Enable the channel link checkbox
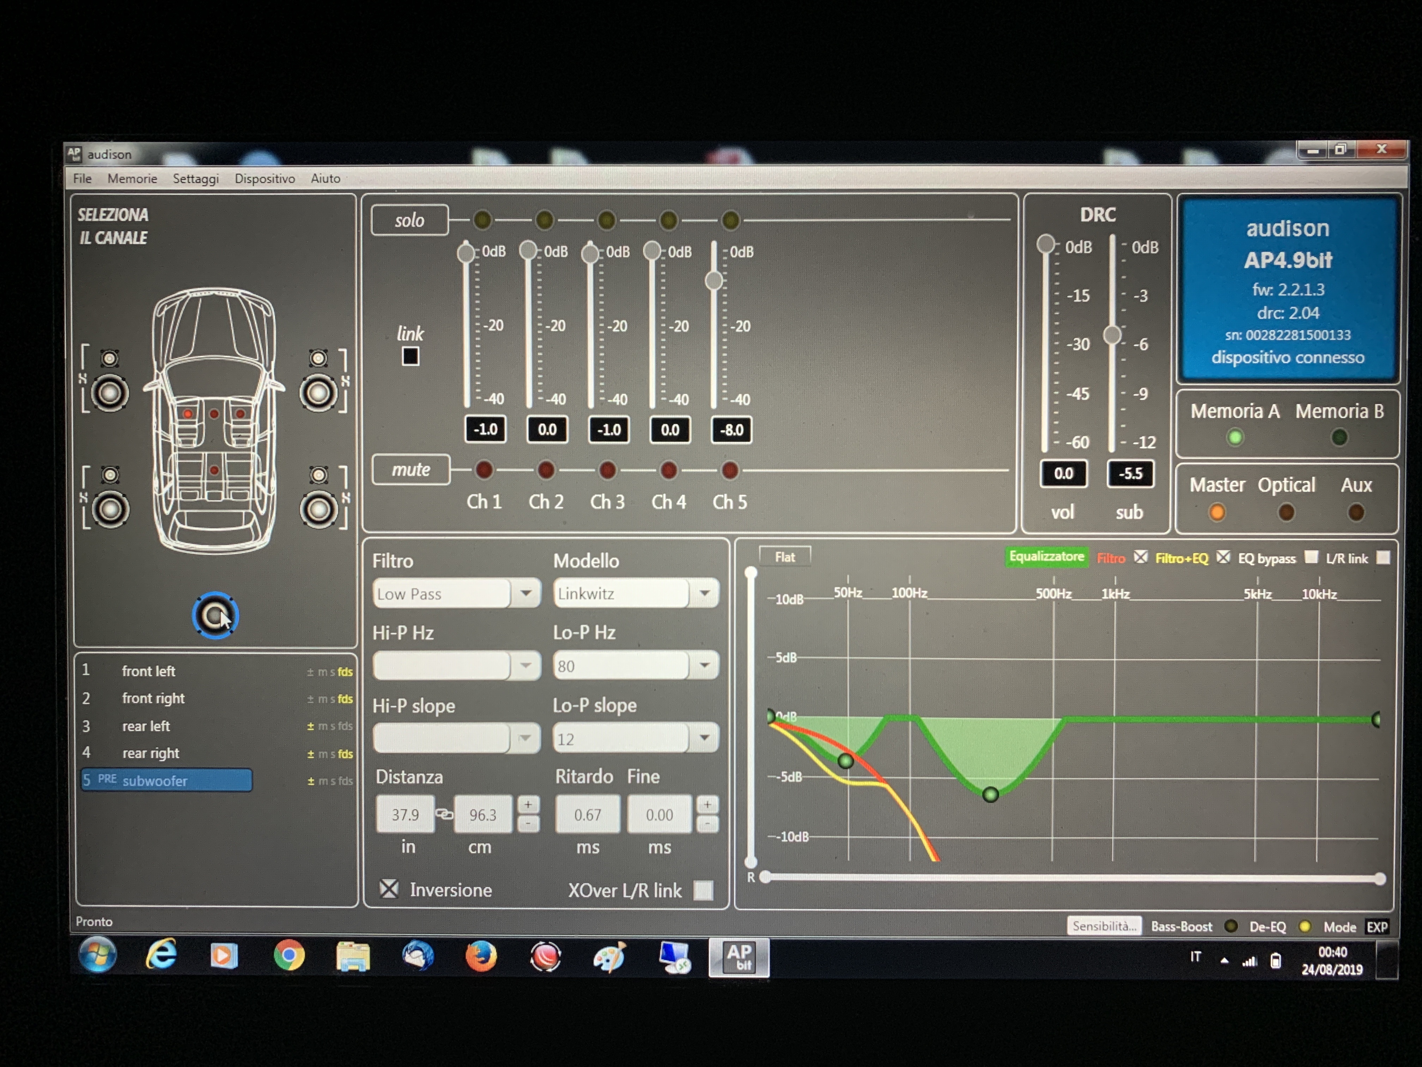 (410, 356)
